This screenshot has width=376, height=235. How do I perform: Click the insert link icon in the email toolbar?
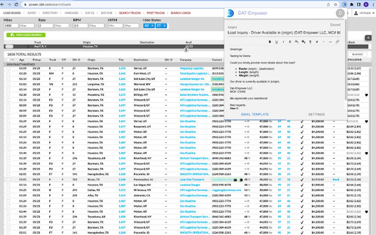tap(337, 42)
